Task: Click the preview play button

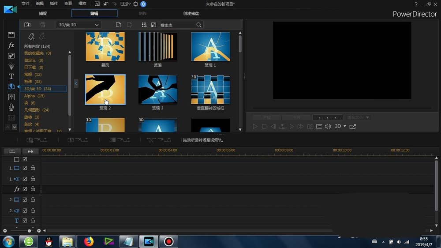Action: 255,126
